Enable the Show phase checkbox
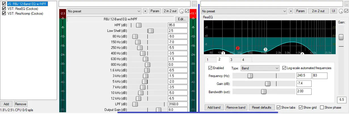Image resolution: width=349 pixels, height=114 pixels. 322,107
